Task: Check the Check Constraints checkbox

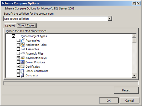Action: tap(18, 71)
